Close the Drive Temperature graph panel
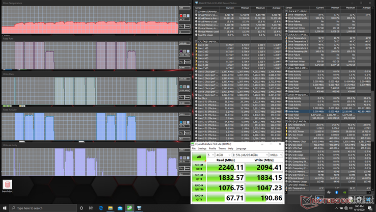The image size is (376, 212). 190,4
